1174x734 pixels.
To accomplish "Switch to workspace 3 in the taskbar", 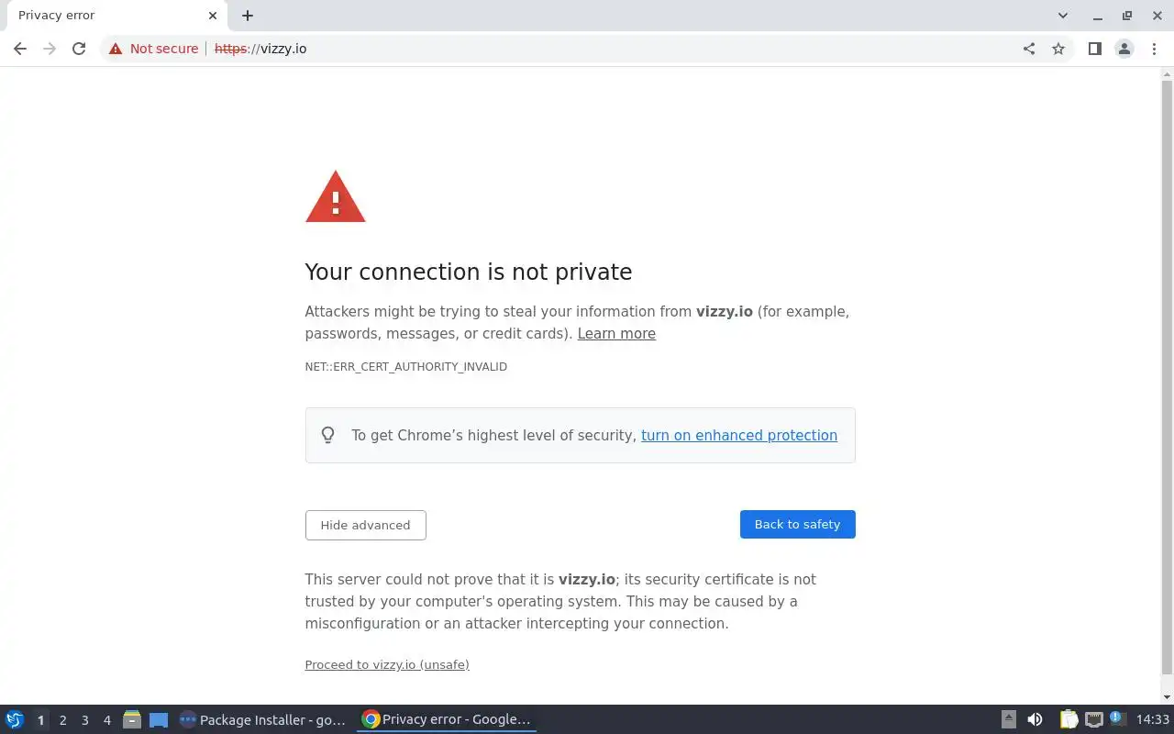I will pos(85,720).
